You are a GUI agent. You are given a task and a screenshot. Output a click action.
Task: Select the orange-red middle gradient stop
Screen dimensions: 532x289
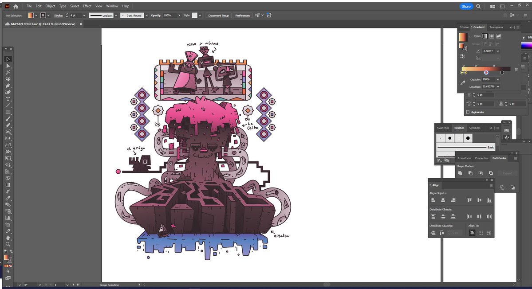click(486, 73)
